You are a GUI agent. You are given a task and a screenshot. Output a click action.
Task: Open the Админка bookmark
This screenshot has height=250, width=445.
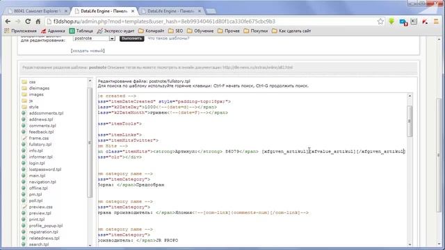(53, 31)
